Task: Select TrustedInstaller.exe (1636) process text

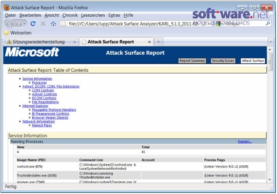Action: pyautogui.click(x=37, y=175)
